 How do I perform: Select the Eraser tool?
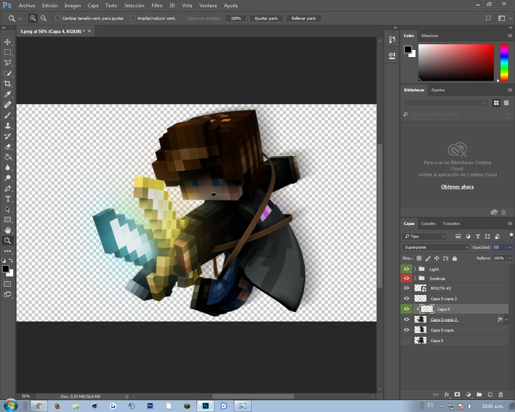click(8, 147)
